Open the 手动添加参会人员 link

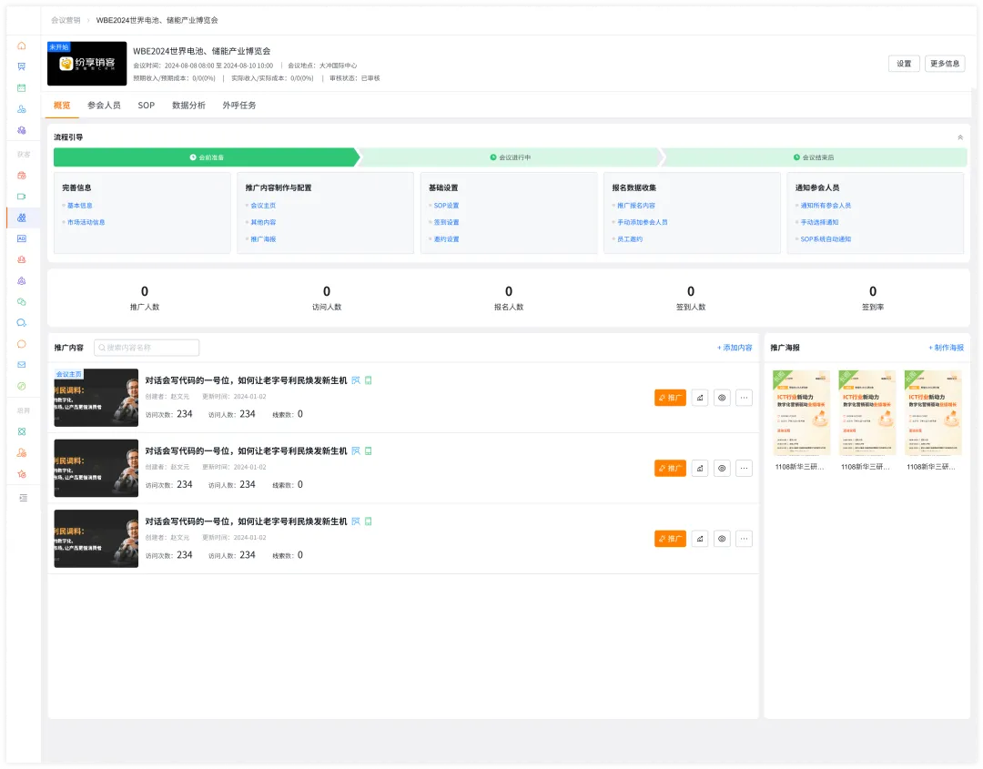[x=642, y=222]
